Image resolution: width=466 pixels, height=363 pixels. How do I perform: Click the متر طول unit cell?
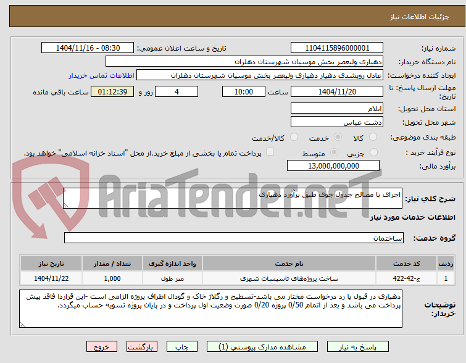tap(172, 278)
